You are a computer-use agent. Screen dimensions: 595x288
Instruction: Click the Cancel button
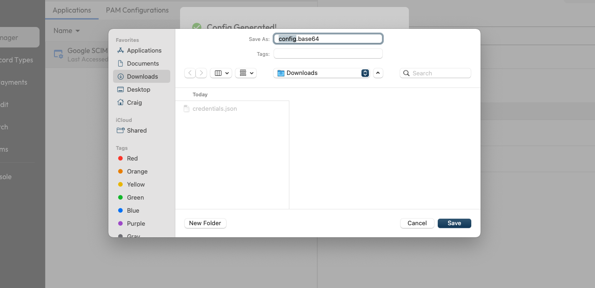click(417, 223)
